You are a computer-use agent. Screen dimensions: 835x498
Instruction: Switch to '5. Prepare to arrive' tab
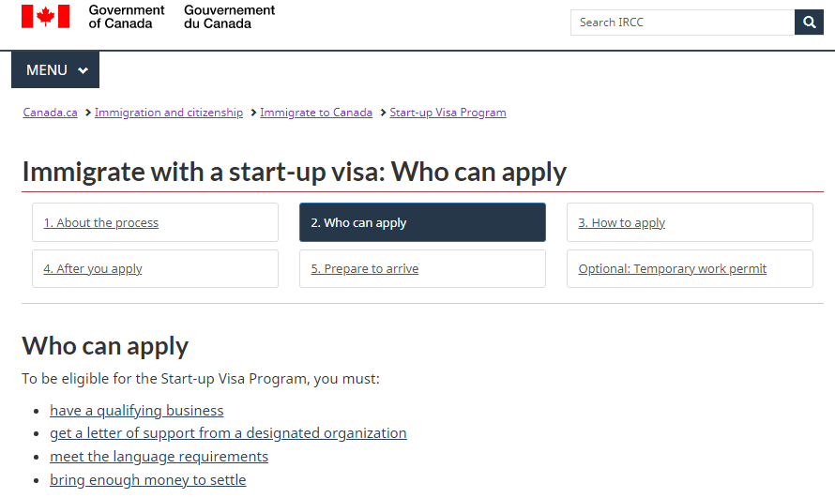click(x=422, y=268)
